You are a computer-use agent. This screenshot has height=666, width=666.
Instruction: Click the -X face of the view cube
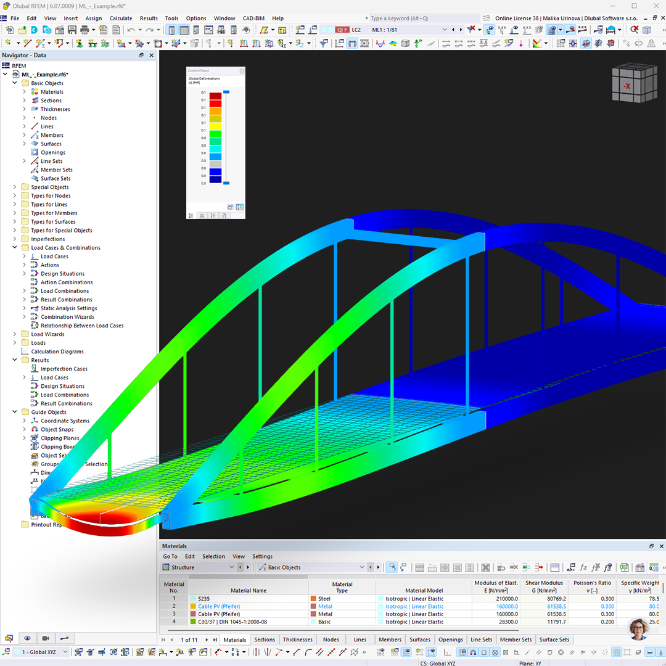[627, 86]
